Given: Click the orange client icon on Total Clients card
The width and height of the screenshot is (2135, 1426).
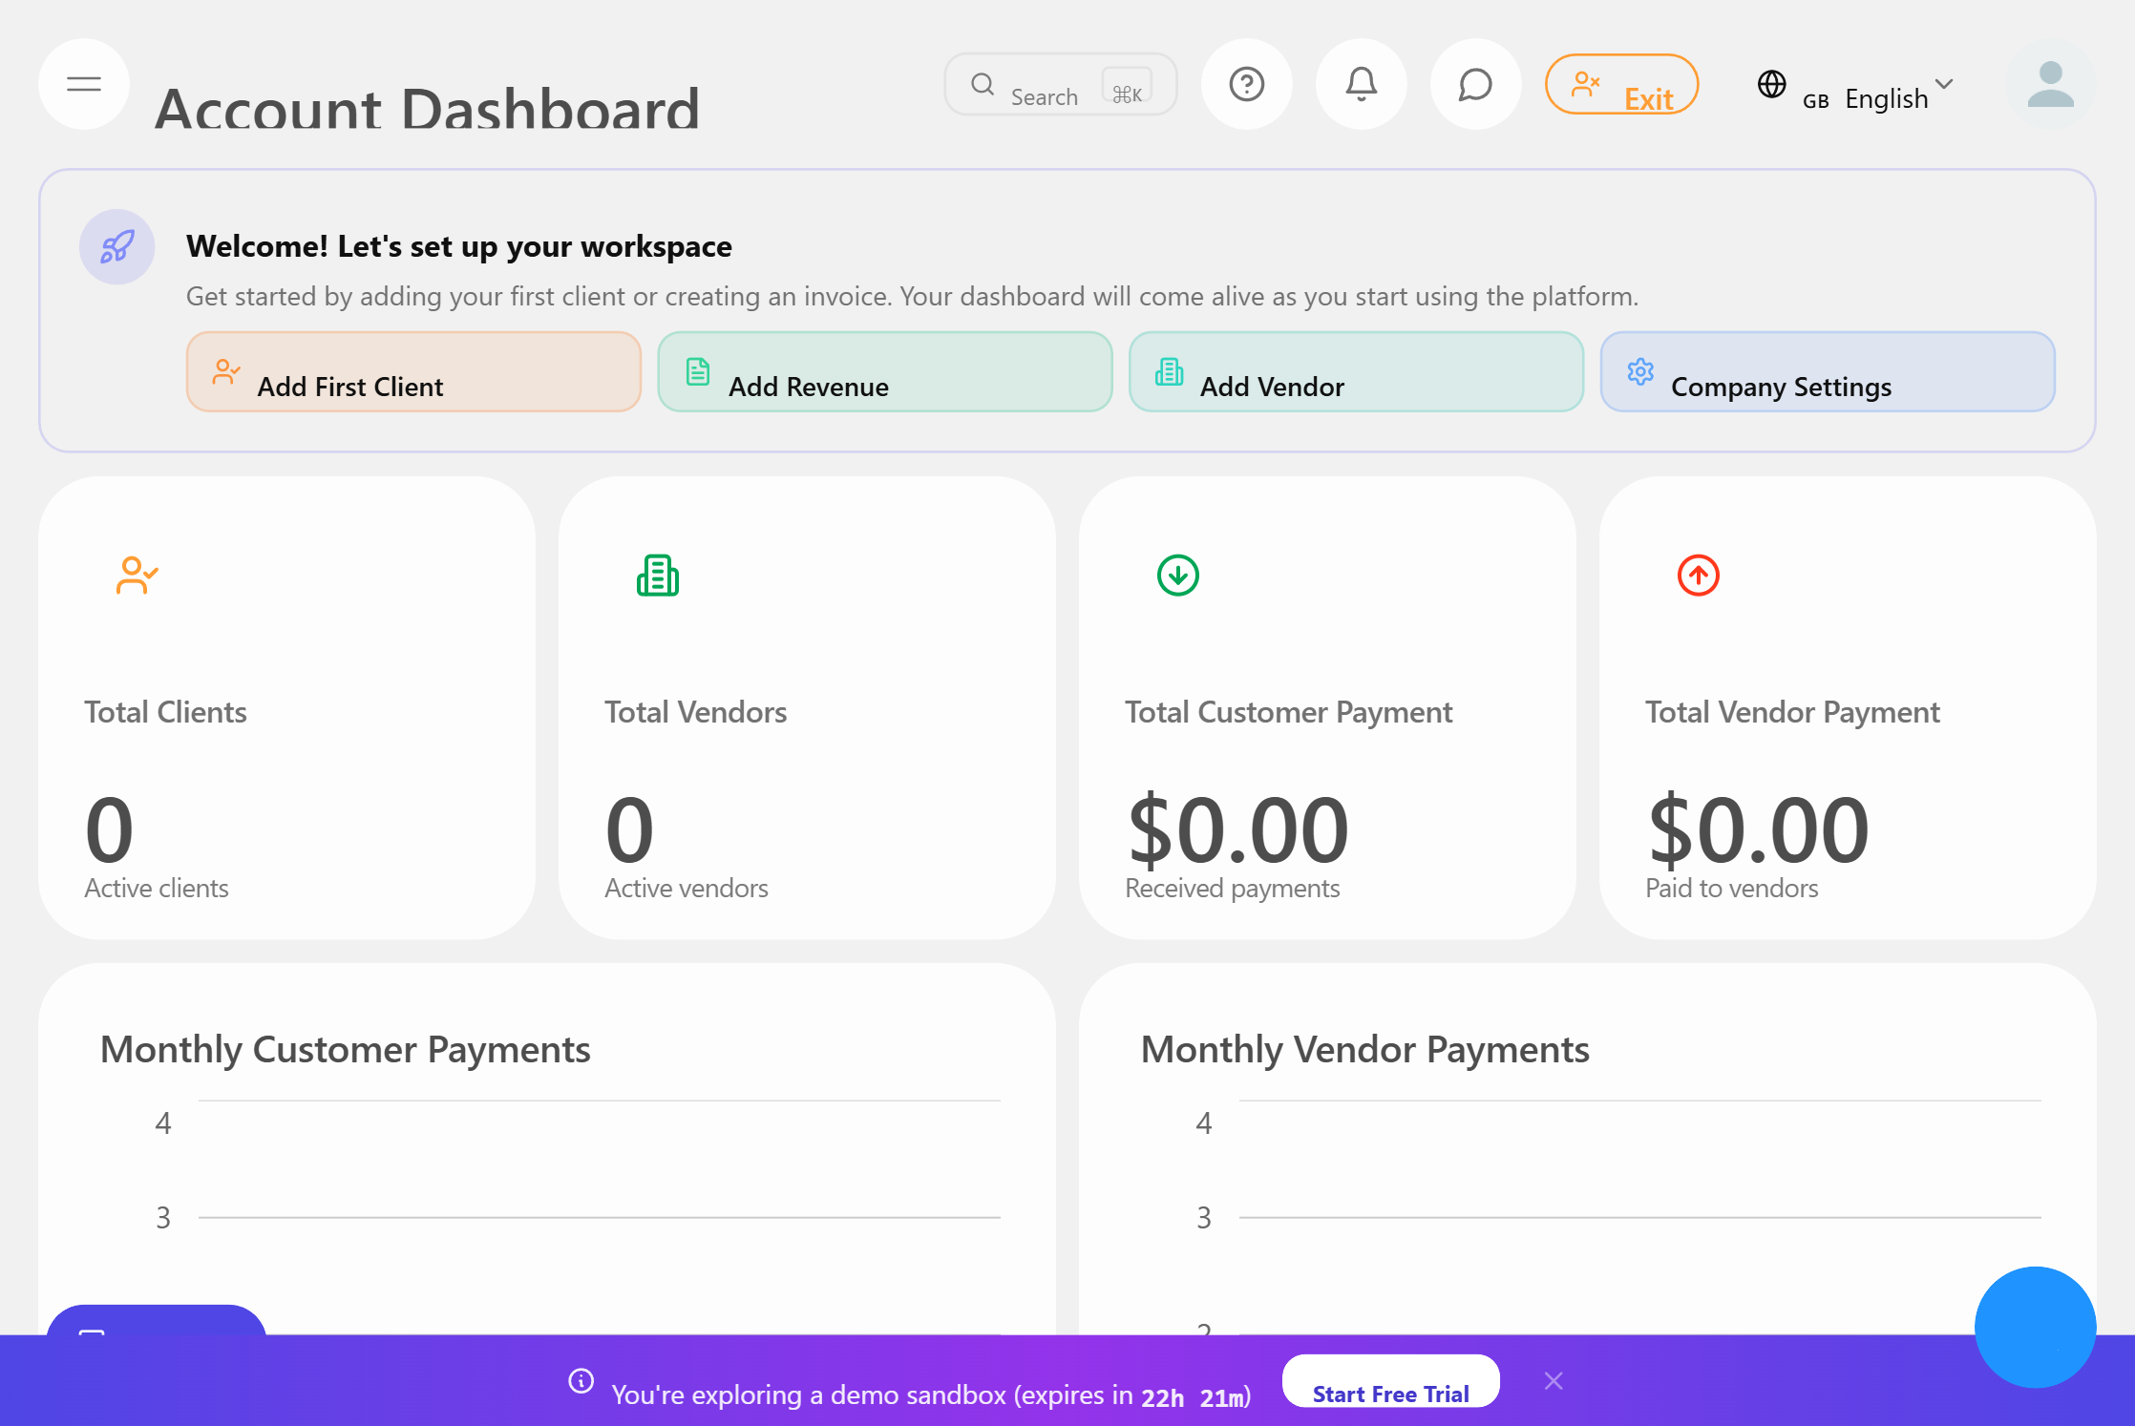Looking at the screenshot, I should coord(136,575).
